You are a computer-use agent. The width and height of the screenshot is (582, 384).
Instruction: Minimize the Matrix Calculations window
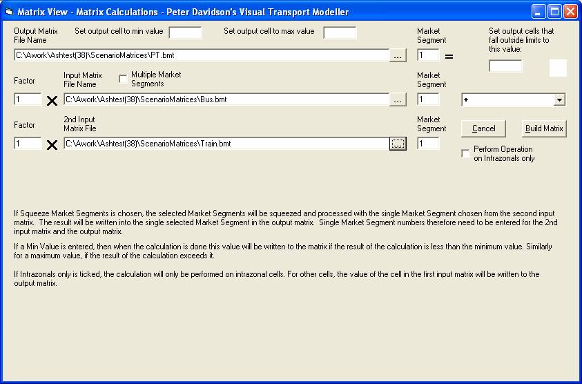(539, 12)
